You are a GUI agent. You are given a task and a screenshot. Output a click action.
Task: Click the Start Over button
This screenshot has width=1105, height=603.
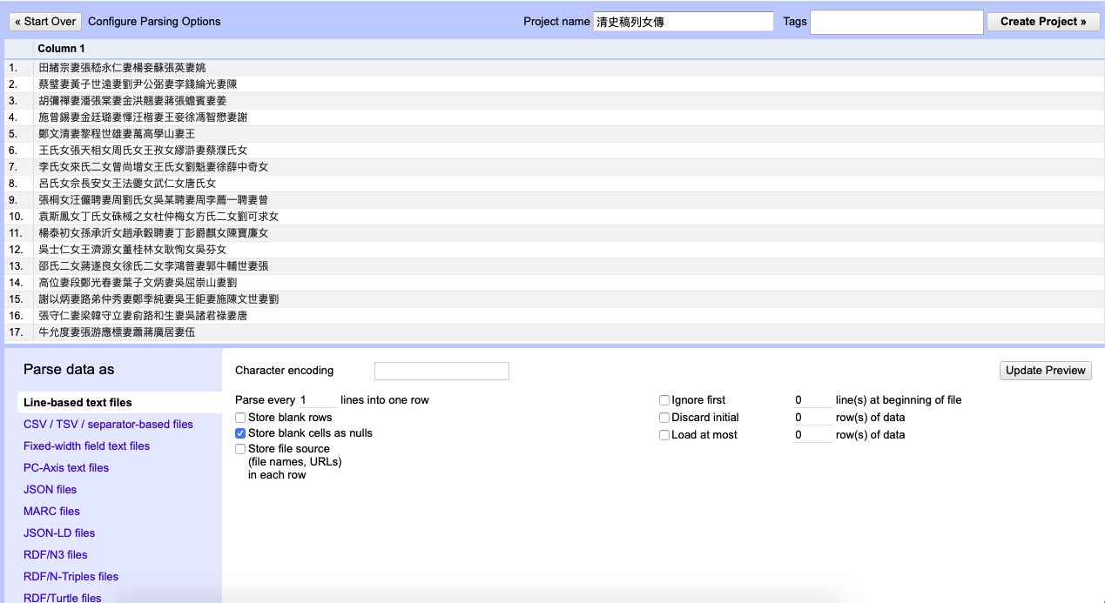[x=47, y=22]
